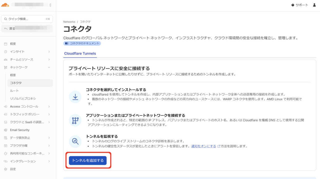Collapse the ネットワーク chevron

(x=49, y=67)
